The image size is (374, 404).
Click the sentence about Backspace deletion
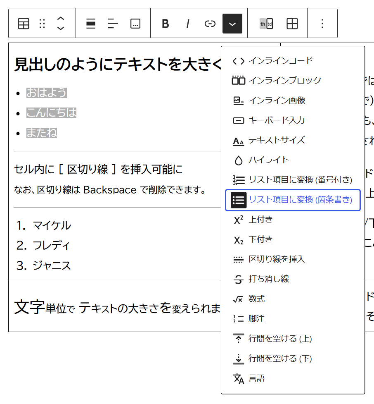pyautogui.click(x=110, y=190)
